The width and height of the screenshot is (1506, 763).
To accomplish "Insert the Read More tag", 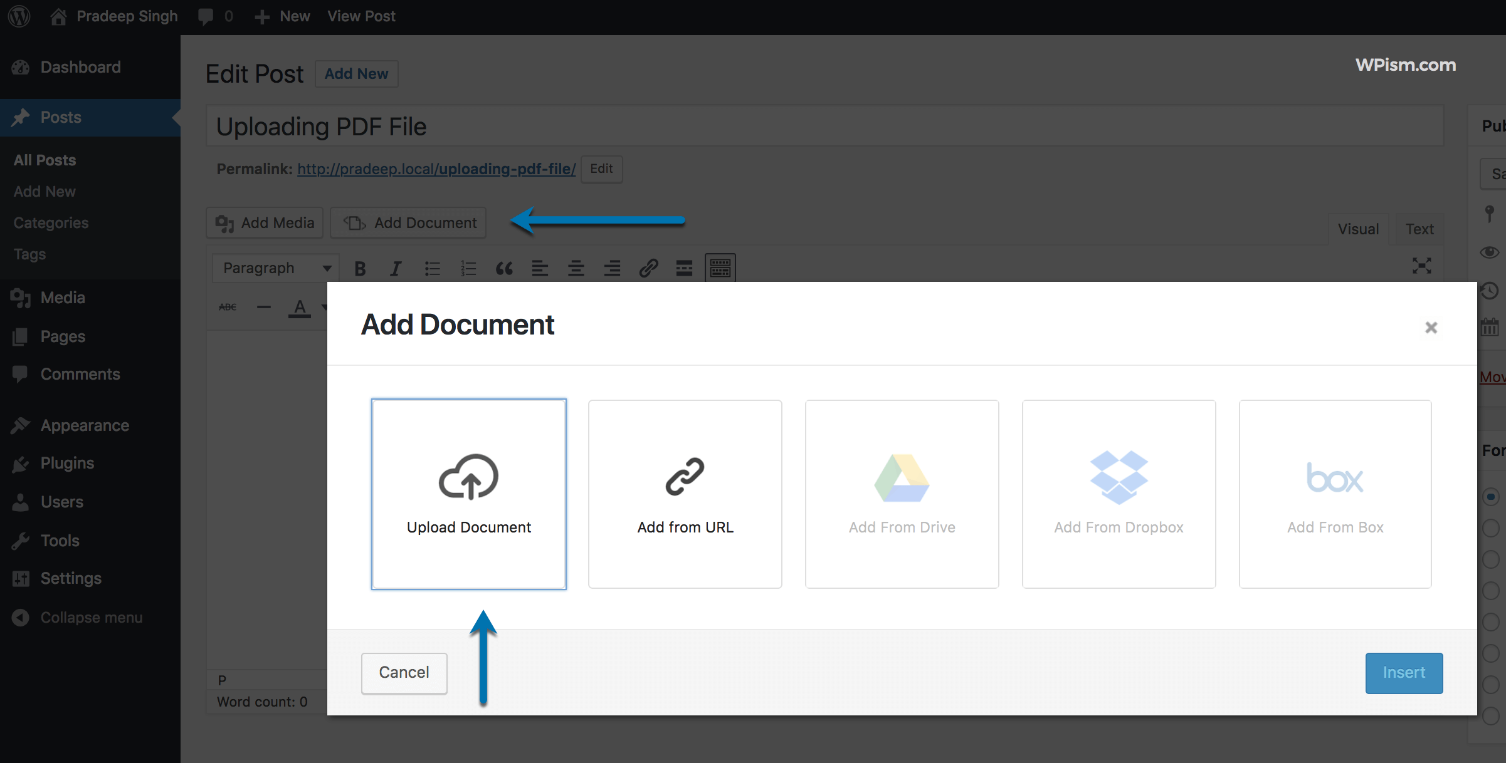I will tap(683, 268).
